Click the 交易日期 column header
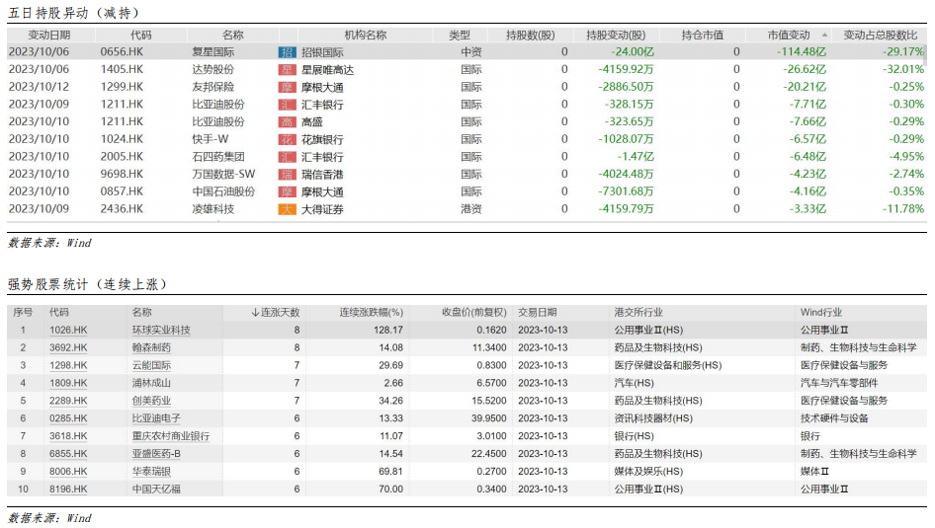935x528 pixels. [538, 313]
